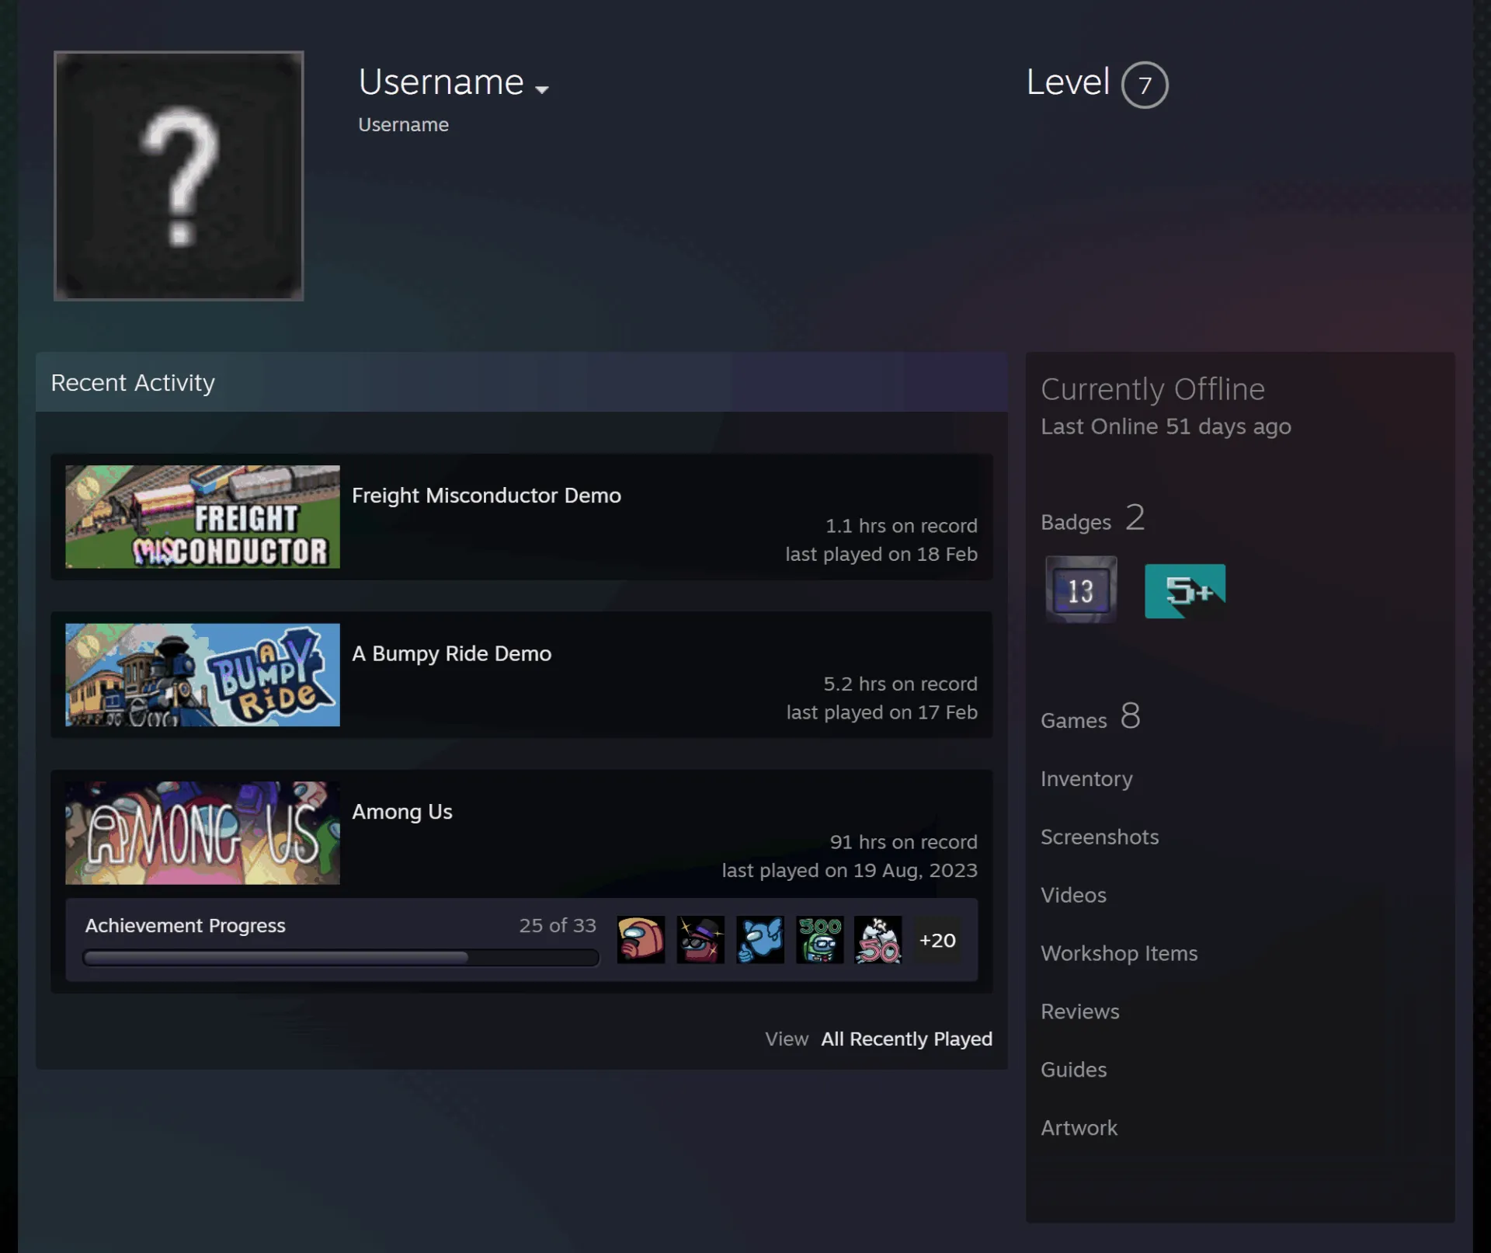Click the 5.2 hrs on record text
Viewport: 1491px width, 1253px height.
[x=900, y=684]
